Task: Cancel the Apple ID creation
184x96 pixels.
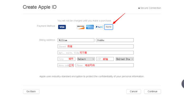Action: [x=134, y=92]
